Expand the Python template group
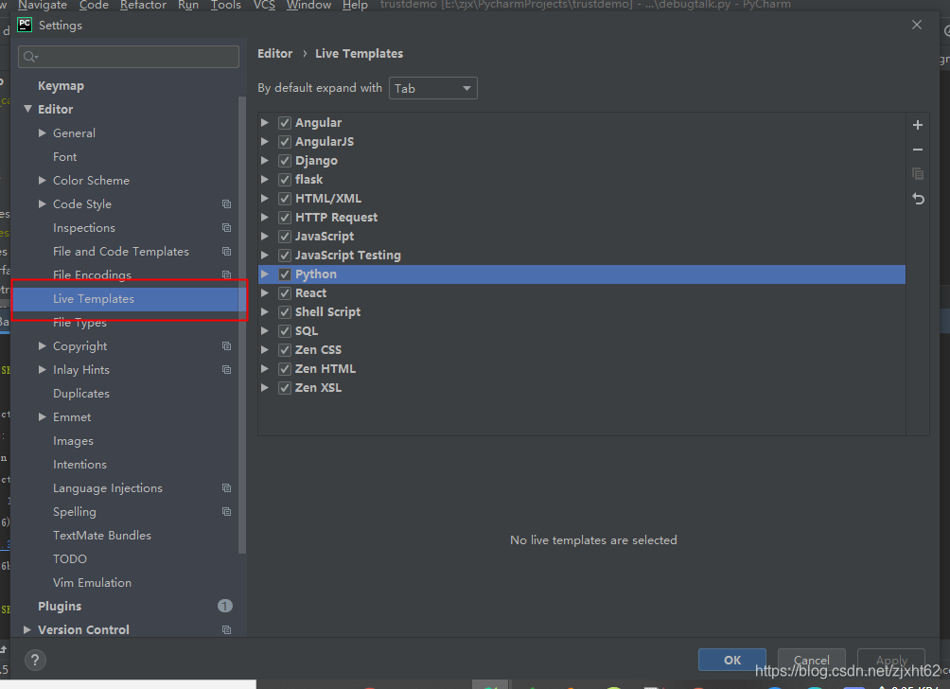The height and width of the screenshot is (689, 950). tap(266, 274)
